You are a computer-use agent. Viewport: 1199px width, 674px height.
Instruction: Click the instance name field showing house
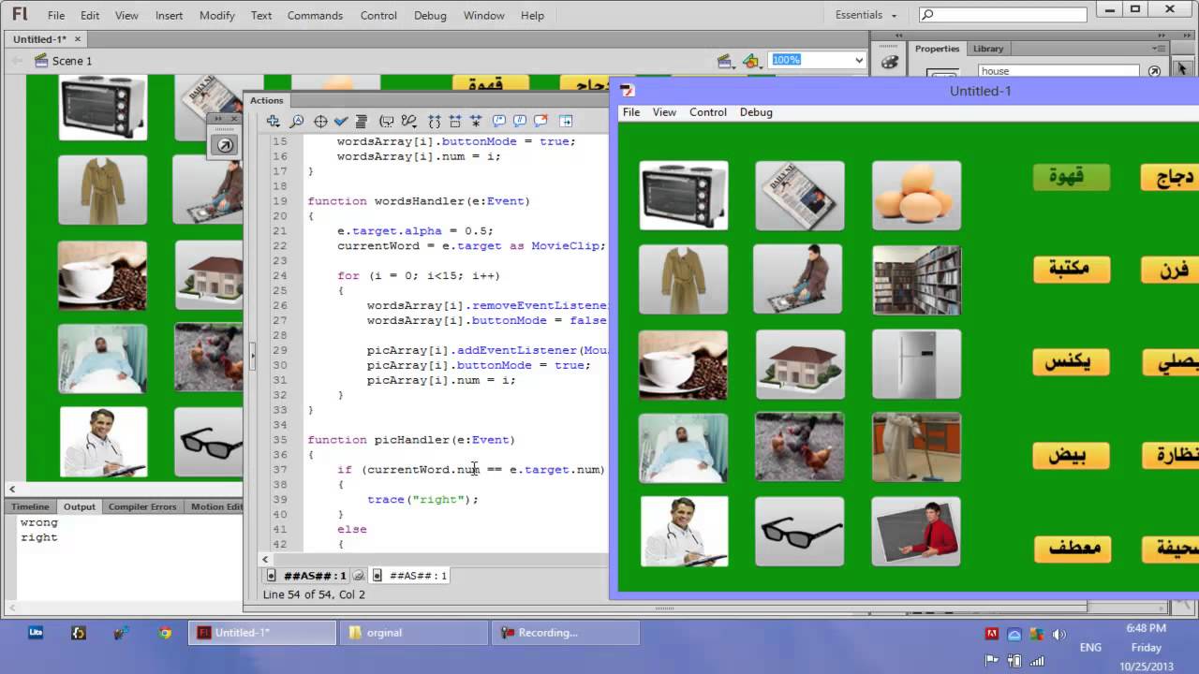tap(1058, 71)
